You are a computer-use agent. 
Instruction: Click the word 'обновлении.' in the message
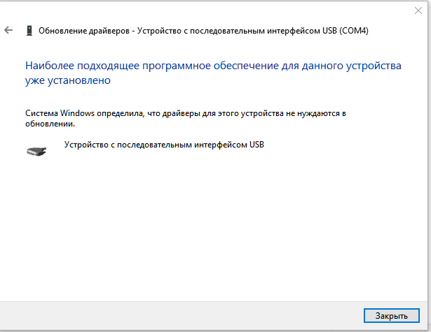point(49,123)
